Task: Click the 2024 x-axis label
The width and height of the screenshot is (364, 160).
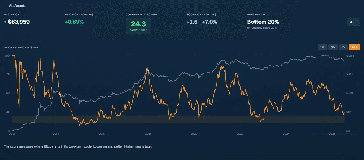Action: [286, 134]
